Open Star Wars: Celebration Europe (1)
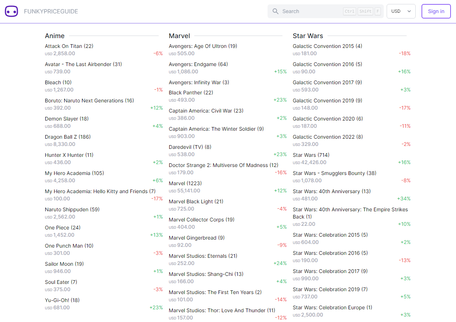The image size is (456, 322). click(x=332, y=307)
